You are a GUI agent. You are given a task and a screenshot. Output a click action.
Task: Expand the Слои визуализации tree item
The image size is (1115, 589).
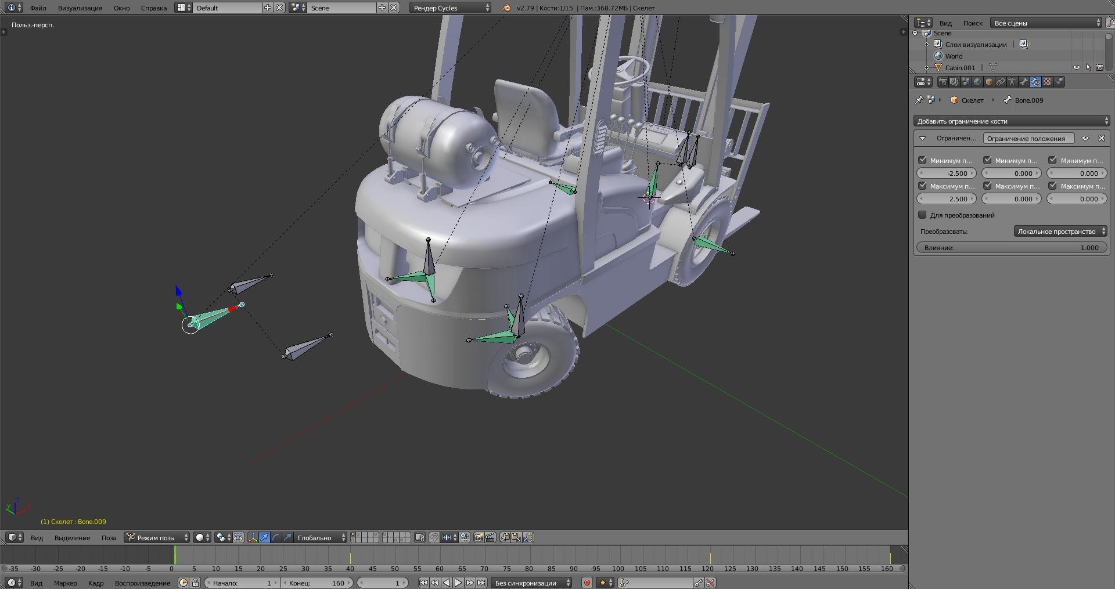tap(927, 44)
